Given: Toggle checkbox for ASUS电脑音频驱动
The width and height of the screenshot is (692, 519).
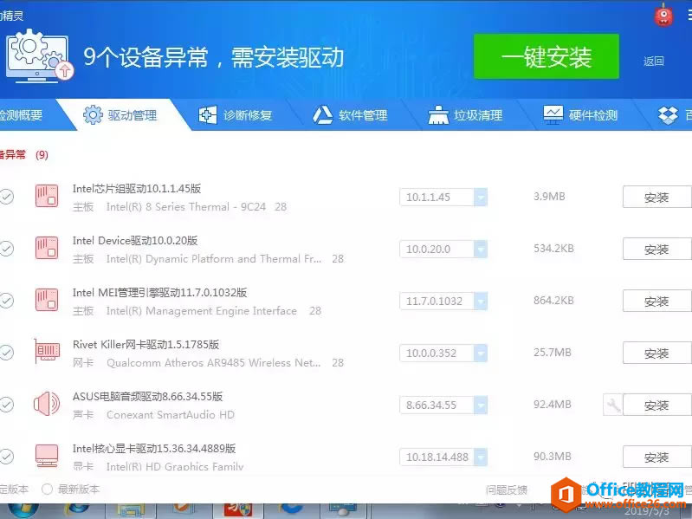Looking at the screenshot, I should coord(7,405).
